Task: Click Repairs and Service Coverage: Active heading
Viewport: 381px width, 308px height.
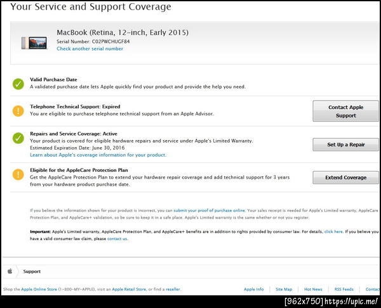Action: point(74,134)
